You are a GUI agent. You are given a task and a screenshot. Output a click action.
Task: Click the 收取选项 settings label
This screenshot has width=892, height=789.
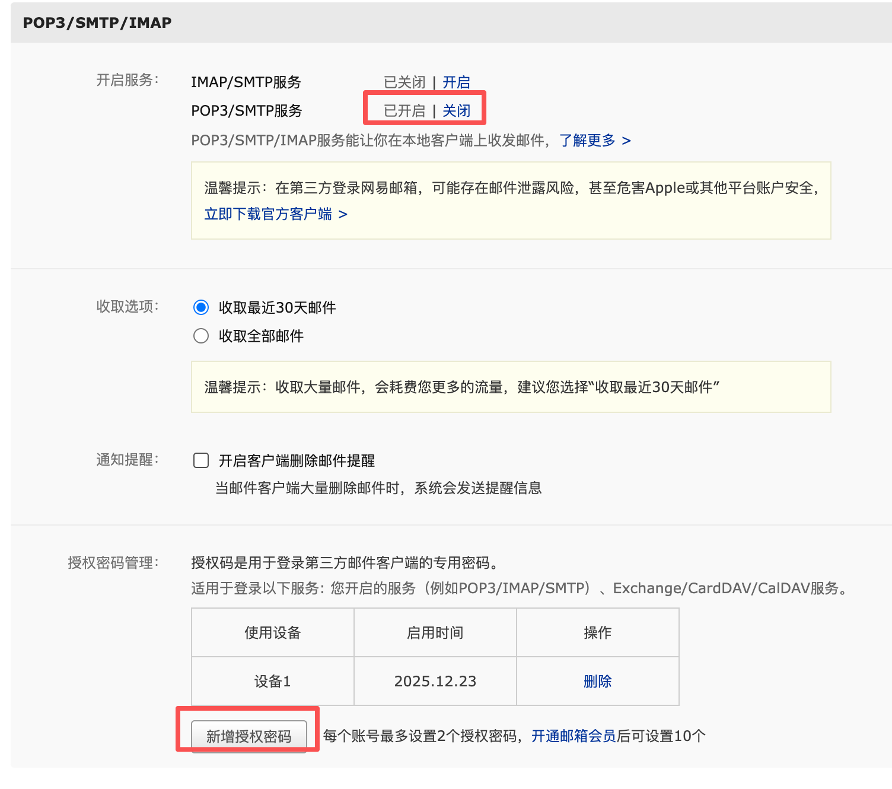point(126,307)
